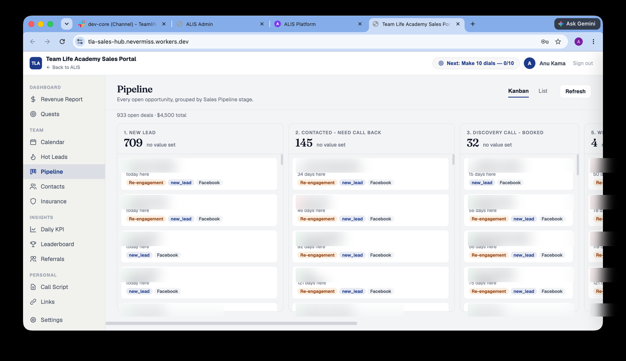The width and height of the screenshot is (626, 361).
Task: Click the Ask Gemini button
Action: point(577,24)
